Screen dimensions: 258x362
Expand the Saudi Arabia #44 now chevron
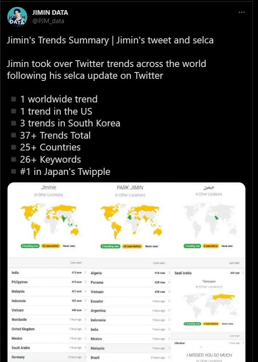[x=243, y=273]
